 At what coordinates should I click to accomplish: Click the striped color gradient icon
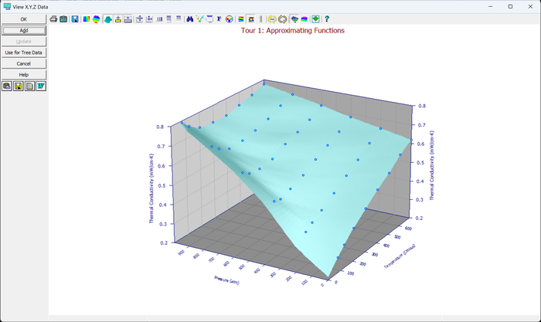click(241, 19)
